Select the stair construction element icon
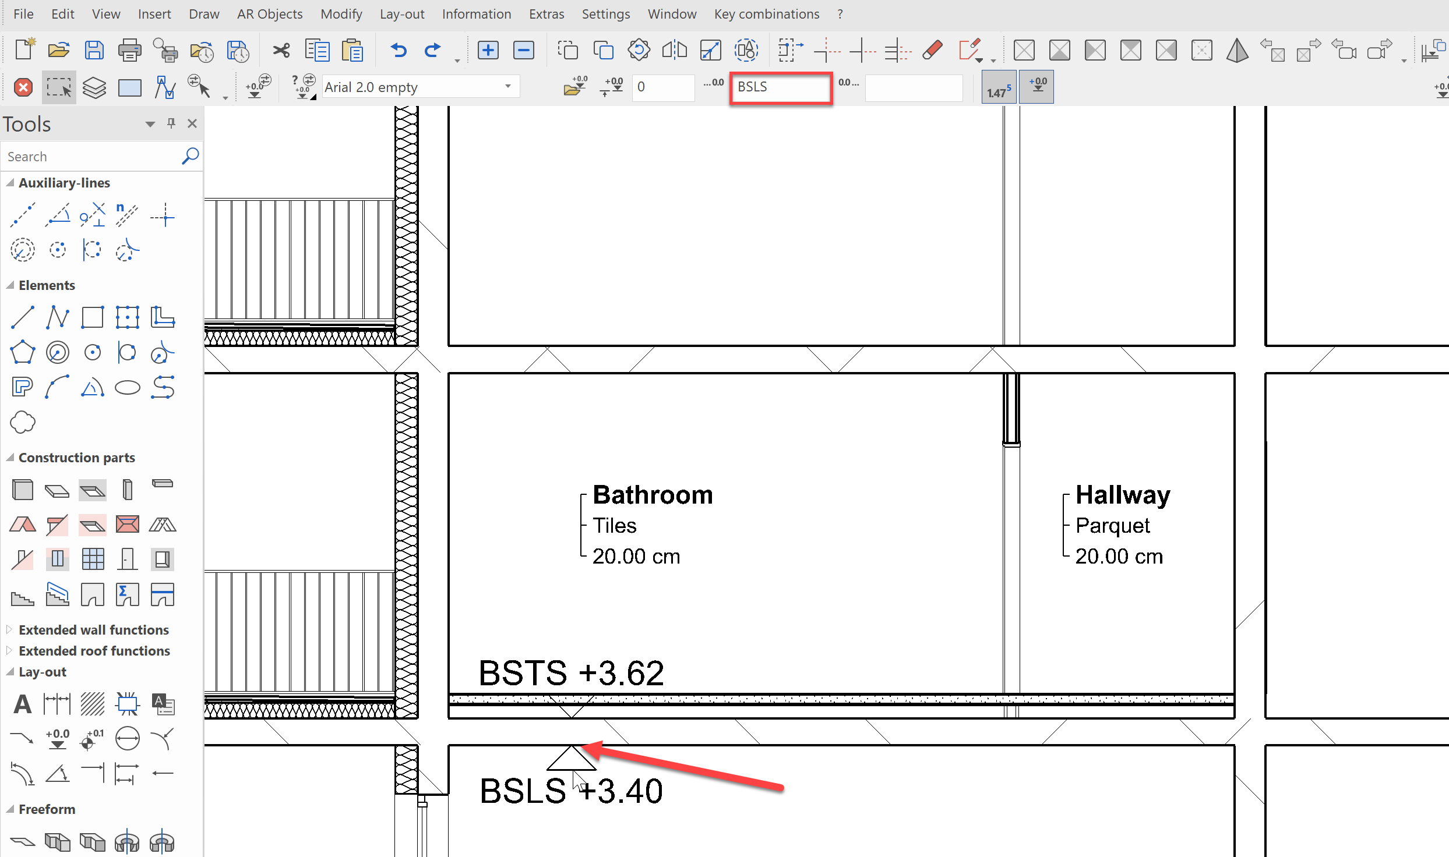Image resolution: width=1449 pixels, height=857 pixels. 23,595
